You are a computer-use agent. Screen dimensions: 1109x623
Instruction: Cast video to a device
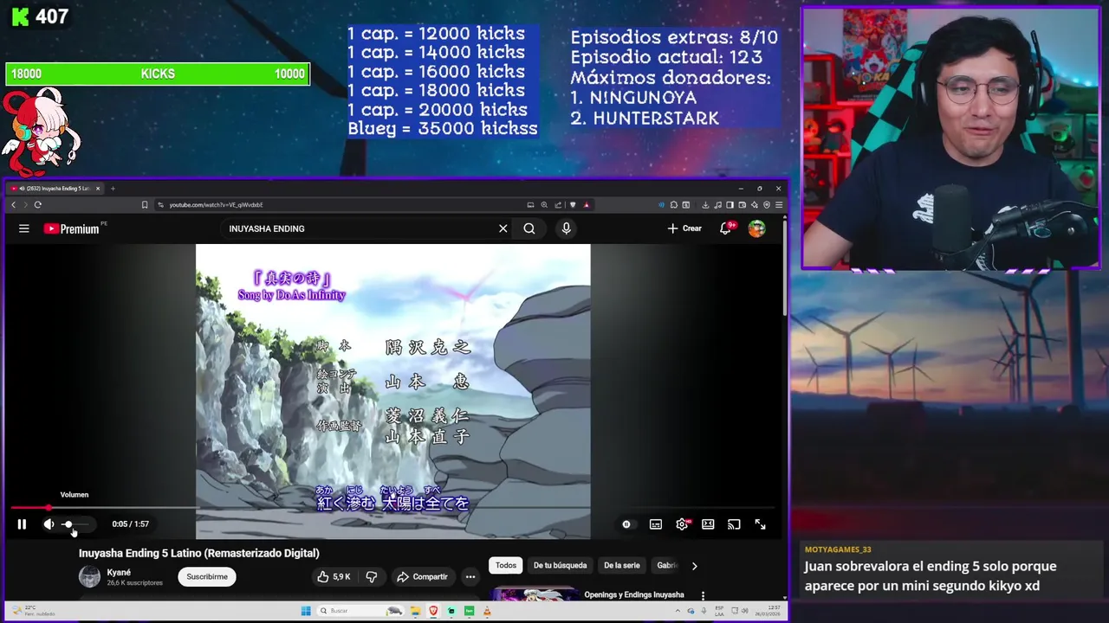point(734,524)
